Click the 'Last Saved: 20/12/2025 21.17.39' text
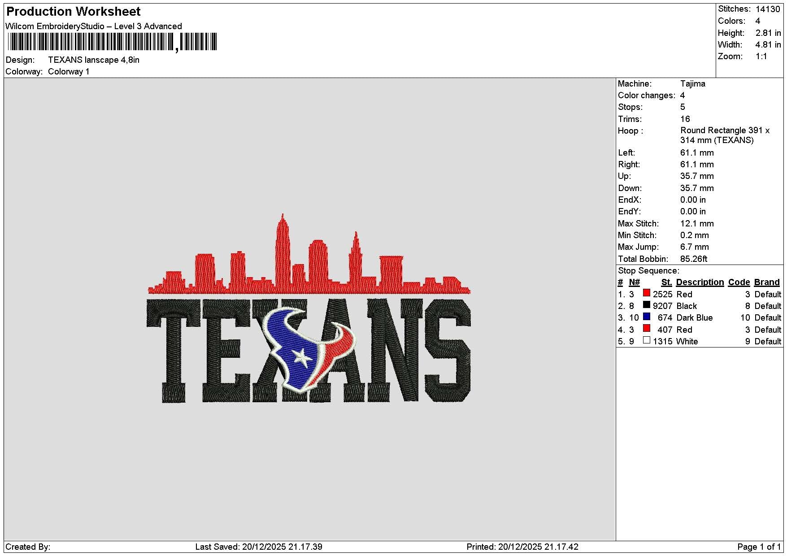 pos(259,547)
